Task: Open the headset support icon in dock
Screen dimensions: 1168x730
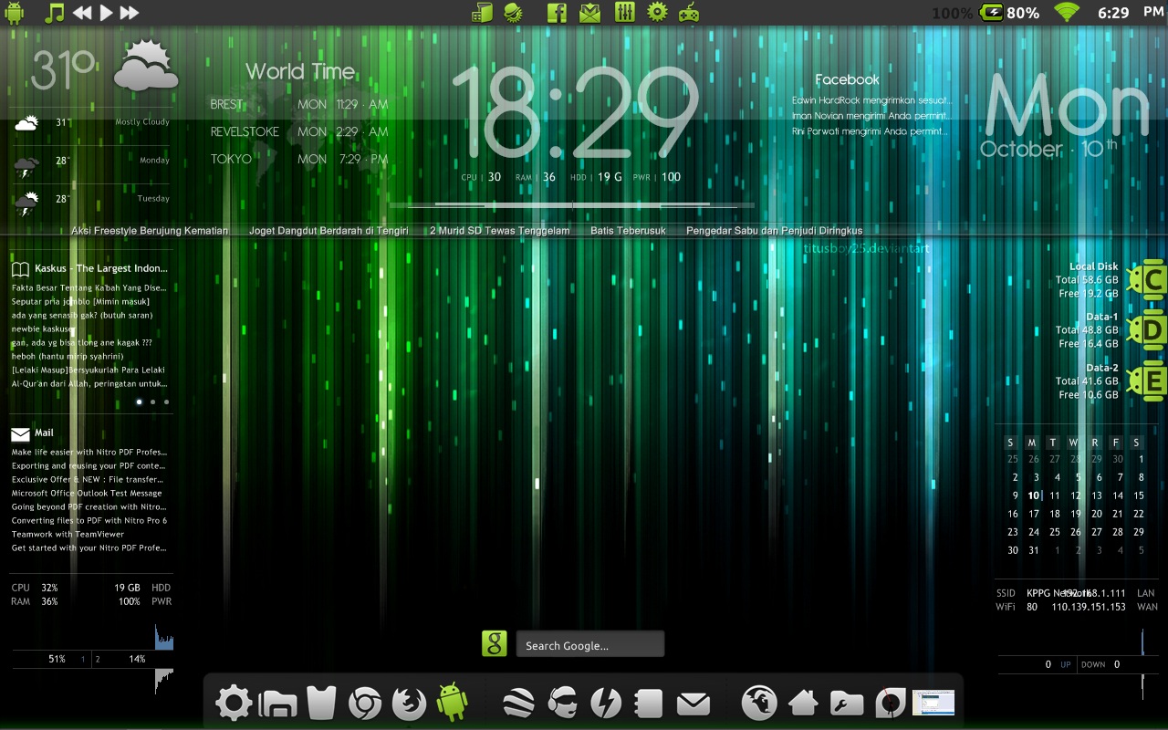Action: point(562,704)
